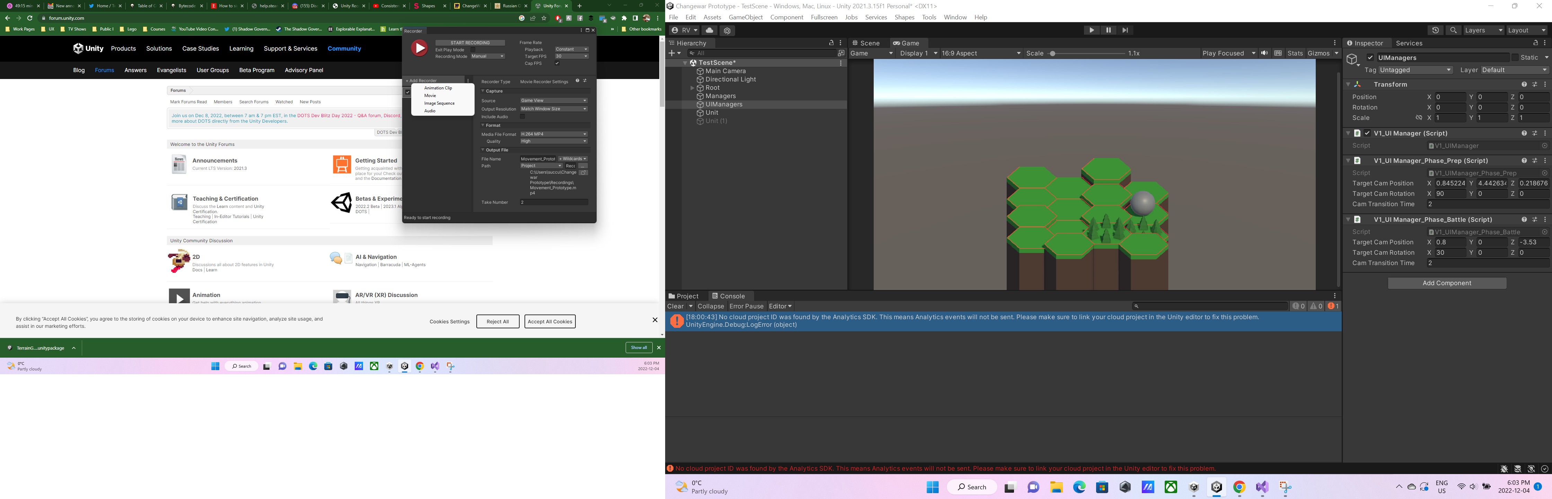Open the Unity cloud services icon
Viewport: 1552px width, 499px height.
709,30
